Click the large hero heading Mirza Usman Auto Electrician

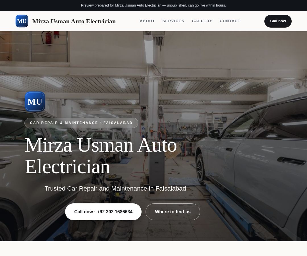pyautogui.click(x=101, y=156)
